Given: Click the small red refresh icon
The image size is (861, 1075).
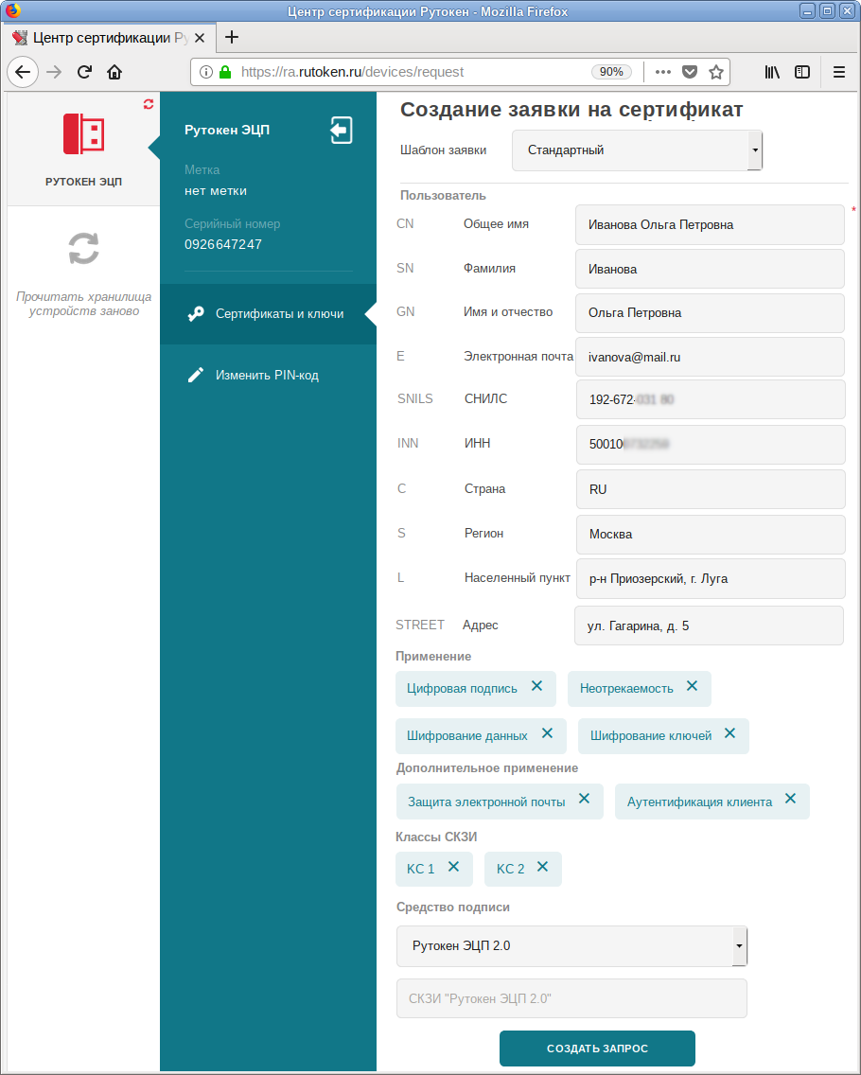Looking at the screenshot, I should tap(148, 104).
